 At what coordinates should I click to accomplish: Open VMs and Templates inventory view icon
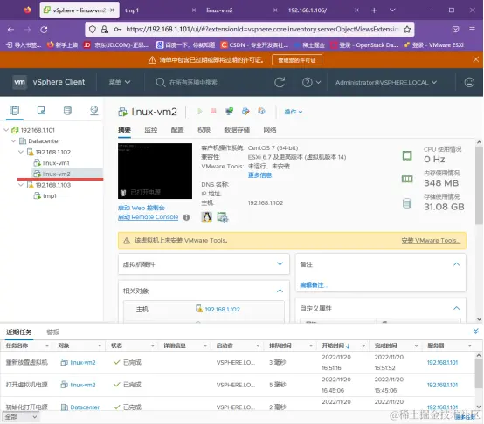pyautogui.click(x=41, y=110)
